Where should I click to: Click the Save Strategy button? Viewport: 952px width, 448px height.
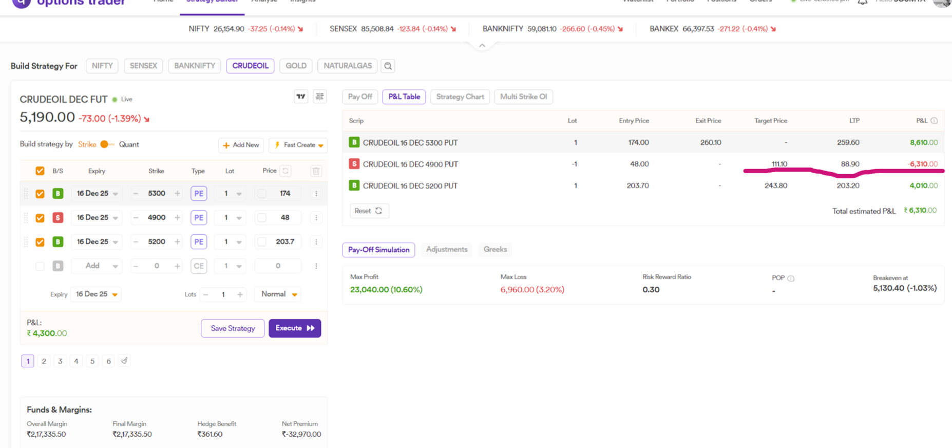pos(233,328)
